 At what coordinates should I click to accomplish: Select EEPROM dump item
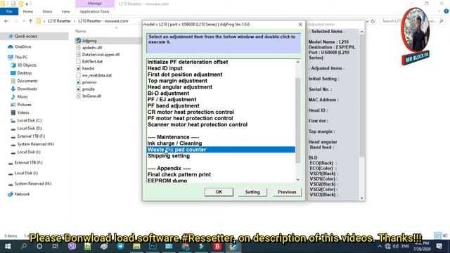167,181
